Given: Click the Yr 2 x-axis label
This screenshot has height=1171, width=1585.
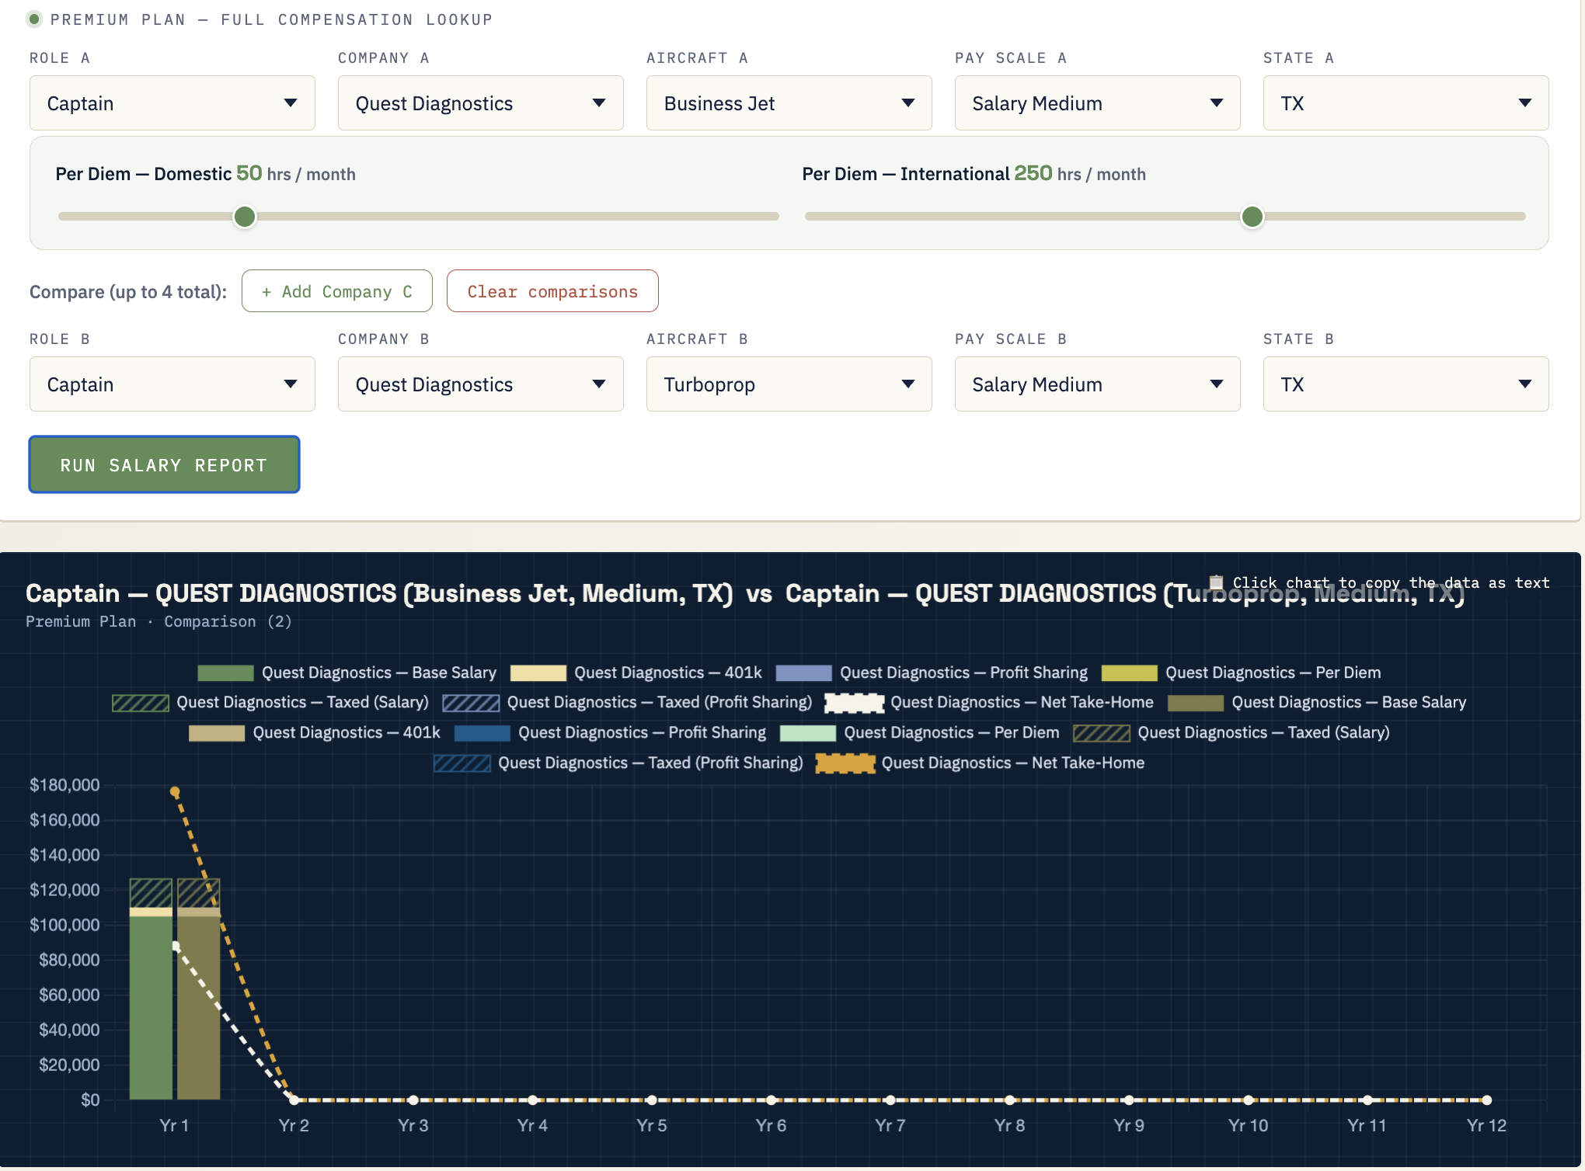Looking at the screenshot, I should tap(294, 1125).
